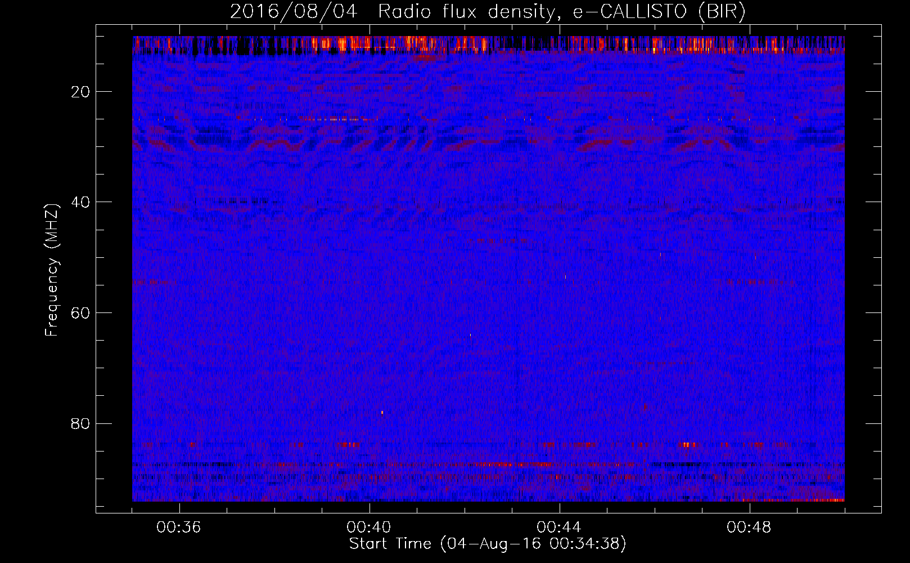
Task: Click the 00:36 time axis label
Action: pos(179,528)
